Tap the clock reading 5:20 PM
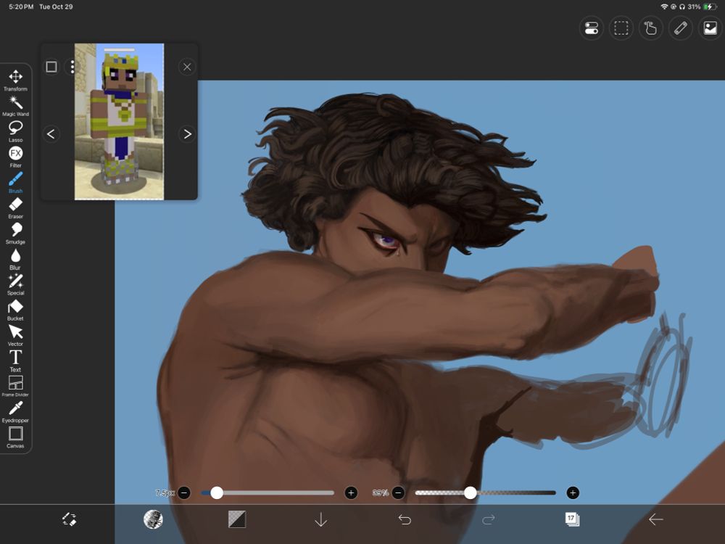This screenshot has width=725, height=544. [x=21, y=7]
